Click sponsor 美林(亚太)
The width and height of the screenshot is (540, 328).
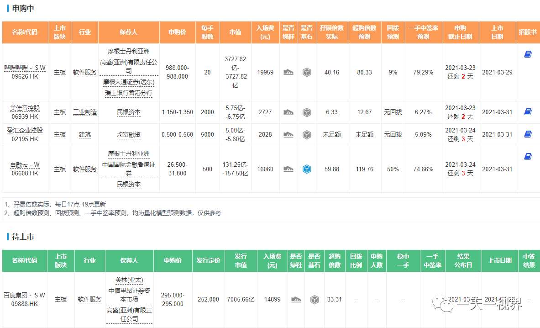pyautogui.click(x=129, y=280)
